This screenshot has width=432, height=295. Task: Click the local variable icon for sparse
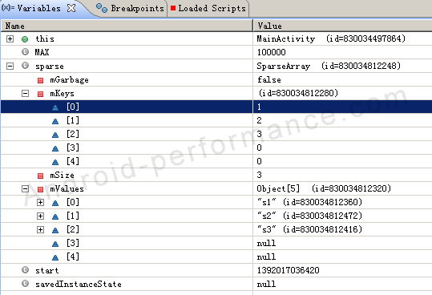tap(25, 66)
